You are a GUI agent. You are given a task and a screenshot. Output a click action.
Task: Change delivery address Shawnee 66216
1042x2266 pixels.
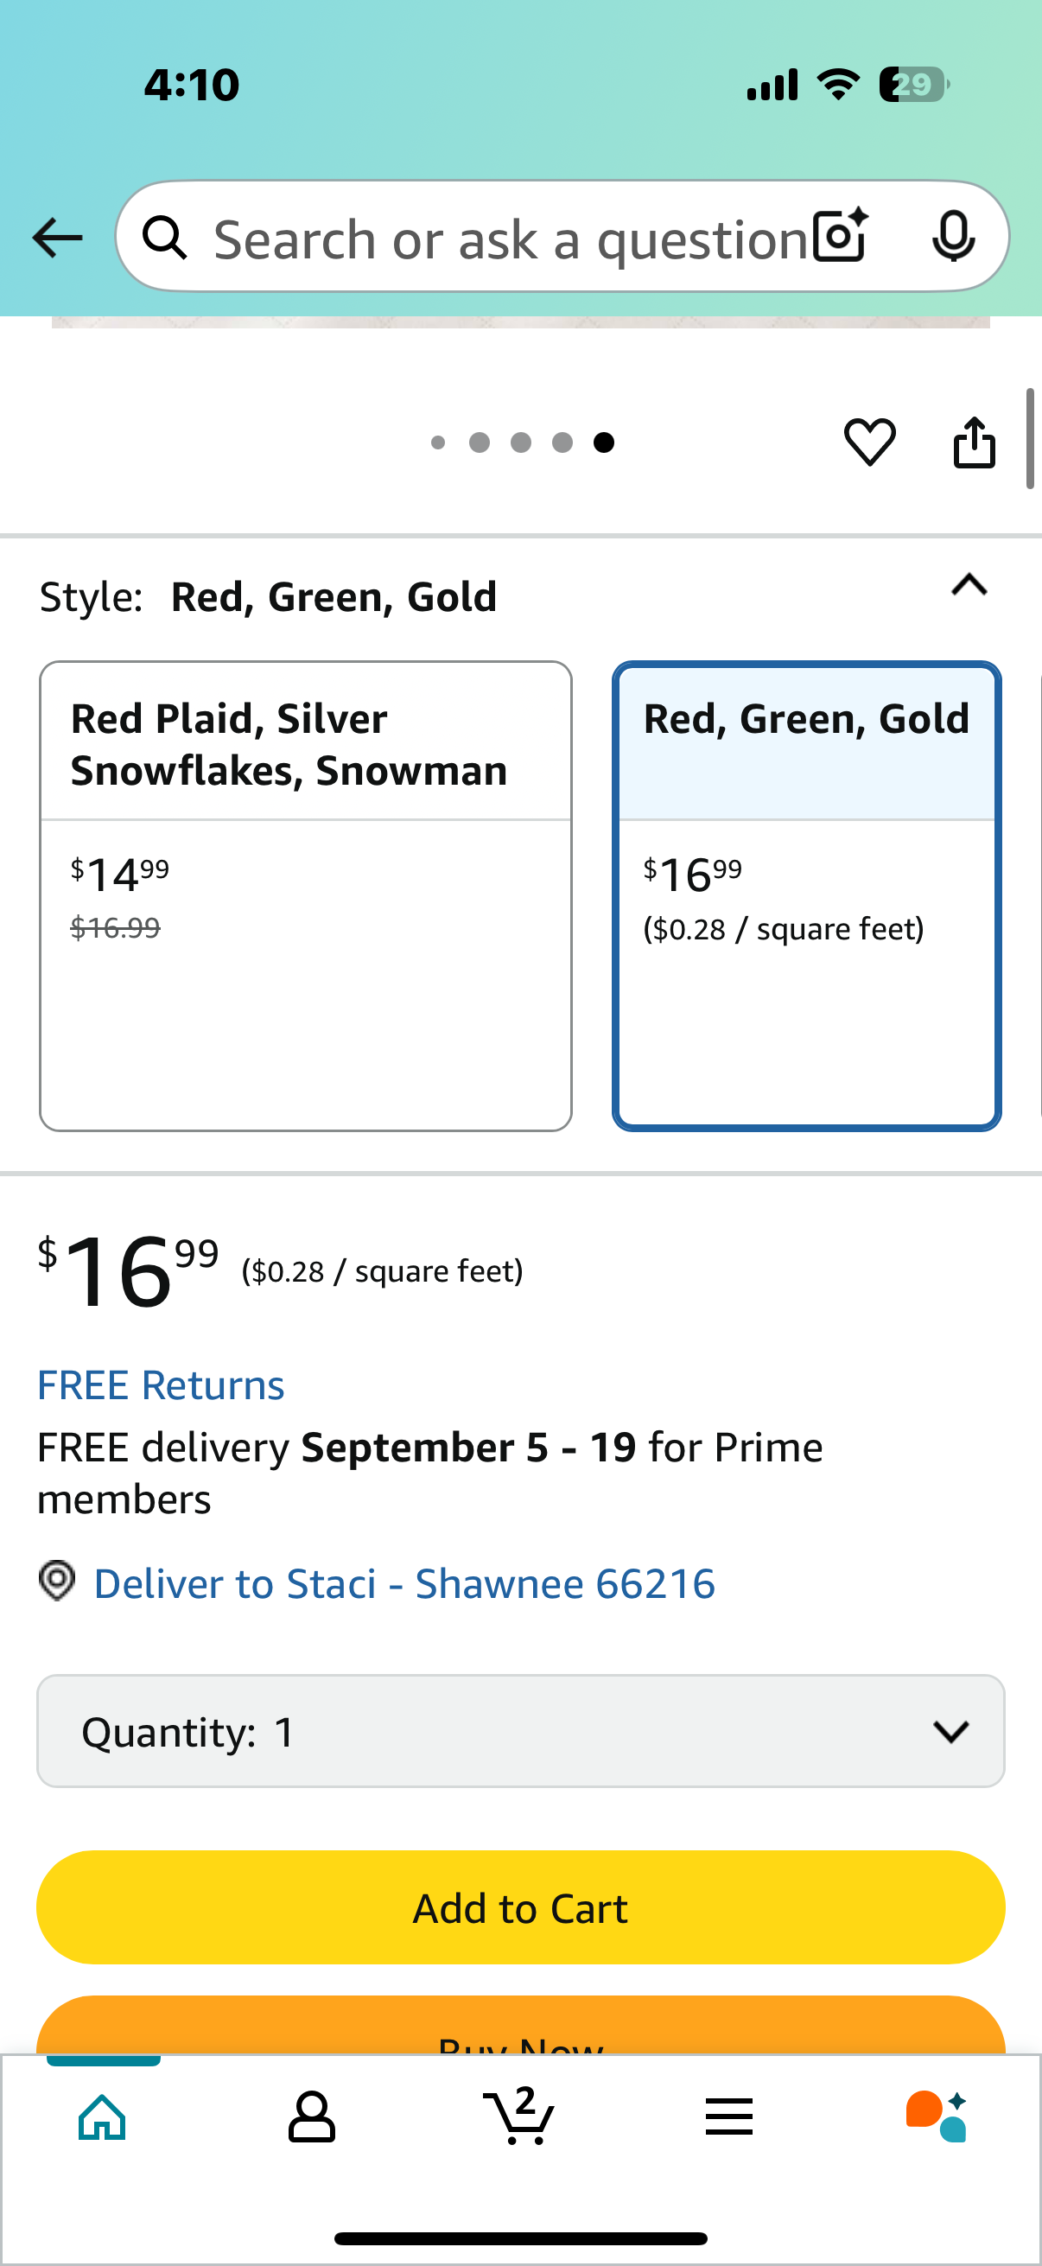tap(404, 1584)
